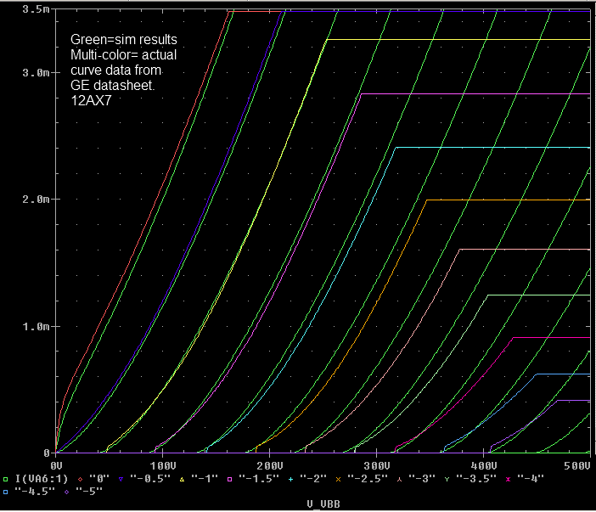Click the yellow triangle marker for trace "-1"
The height and width of the screenshot is (512, 596).
182,480
